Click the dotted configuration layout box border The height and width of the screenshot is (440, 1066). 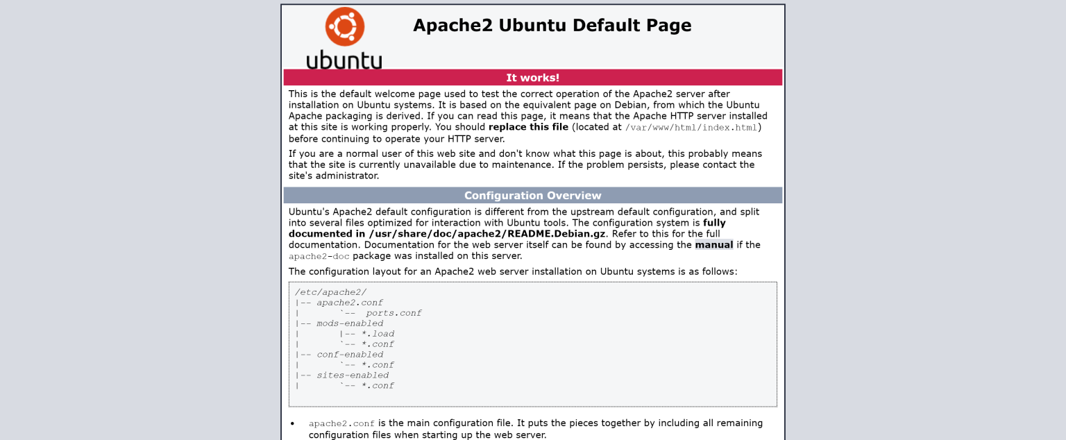[532, 282]
